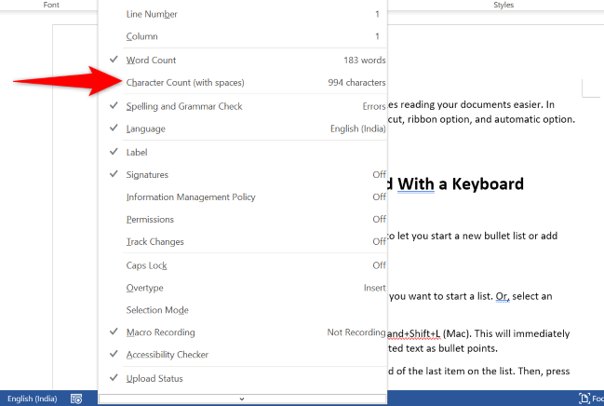Select Information Management Policy entry

point(191,196)
